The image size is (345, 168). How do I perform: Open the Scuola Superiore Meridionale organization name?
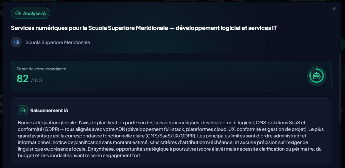click(x=57, y=42)
